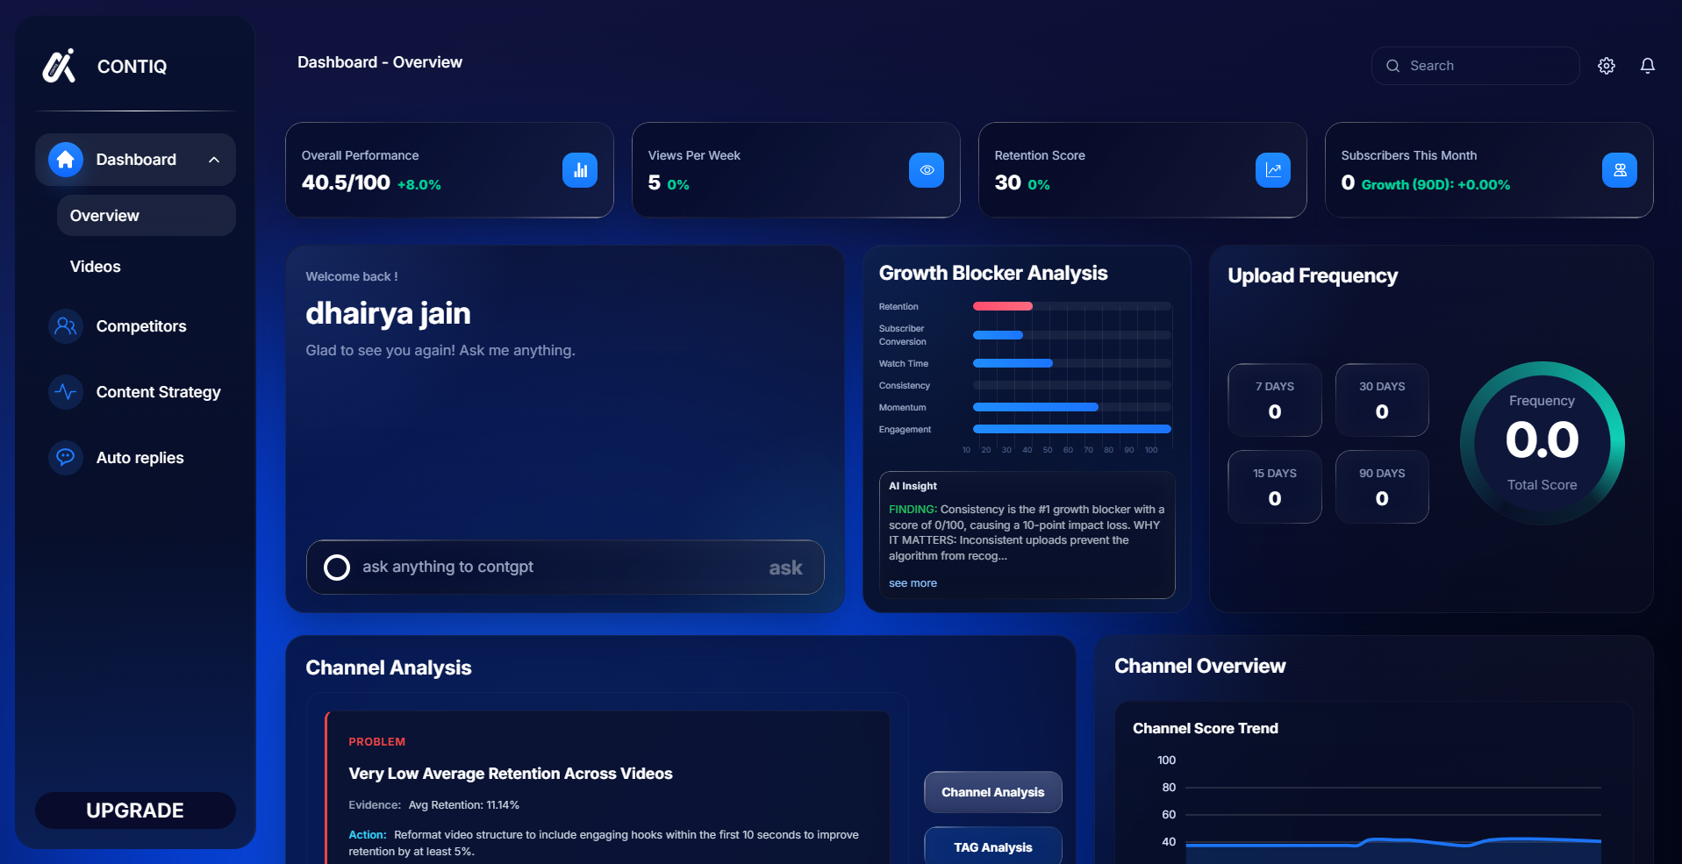The image size is (1682, 864).
Task: Click the Subscriber Conversion progress bar
Action: (x=998, y=335)
